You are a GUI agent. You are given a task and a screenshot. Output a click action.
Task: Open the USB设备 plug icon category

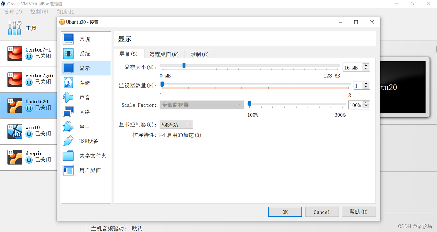tap(68, 141)
